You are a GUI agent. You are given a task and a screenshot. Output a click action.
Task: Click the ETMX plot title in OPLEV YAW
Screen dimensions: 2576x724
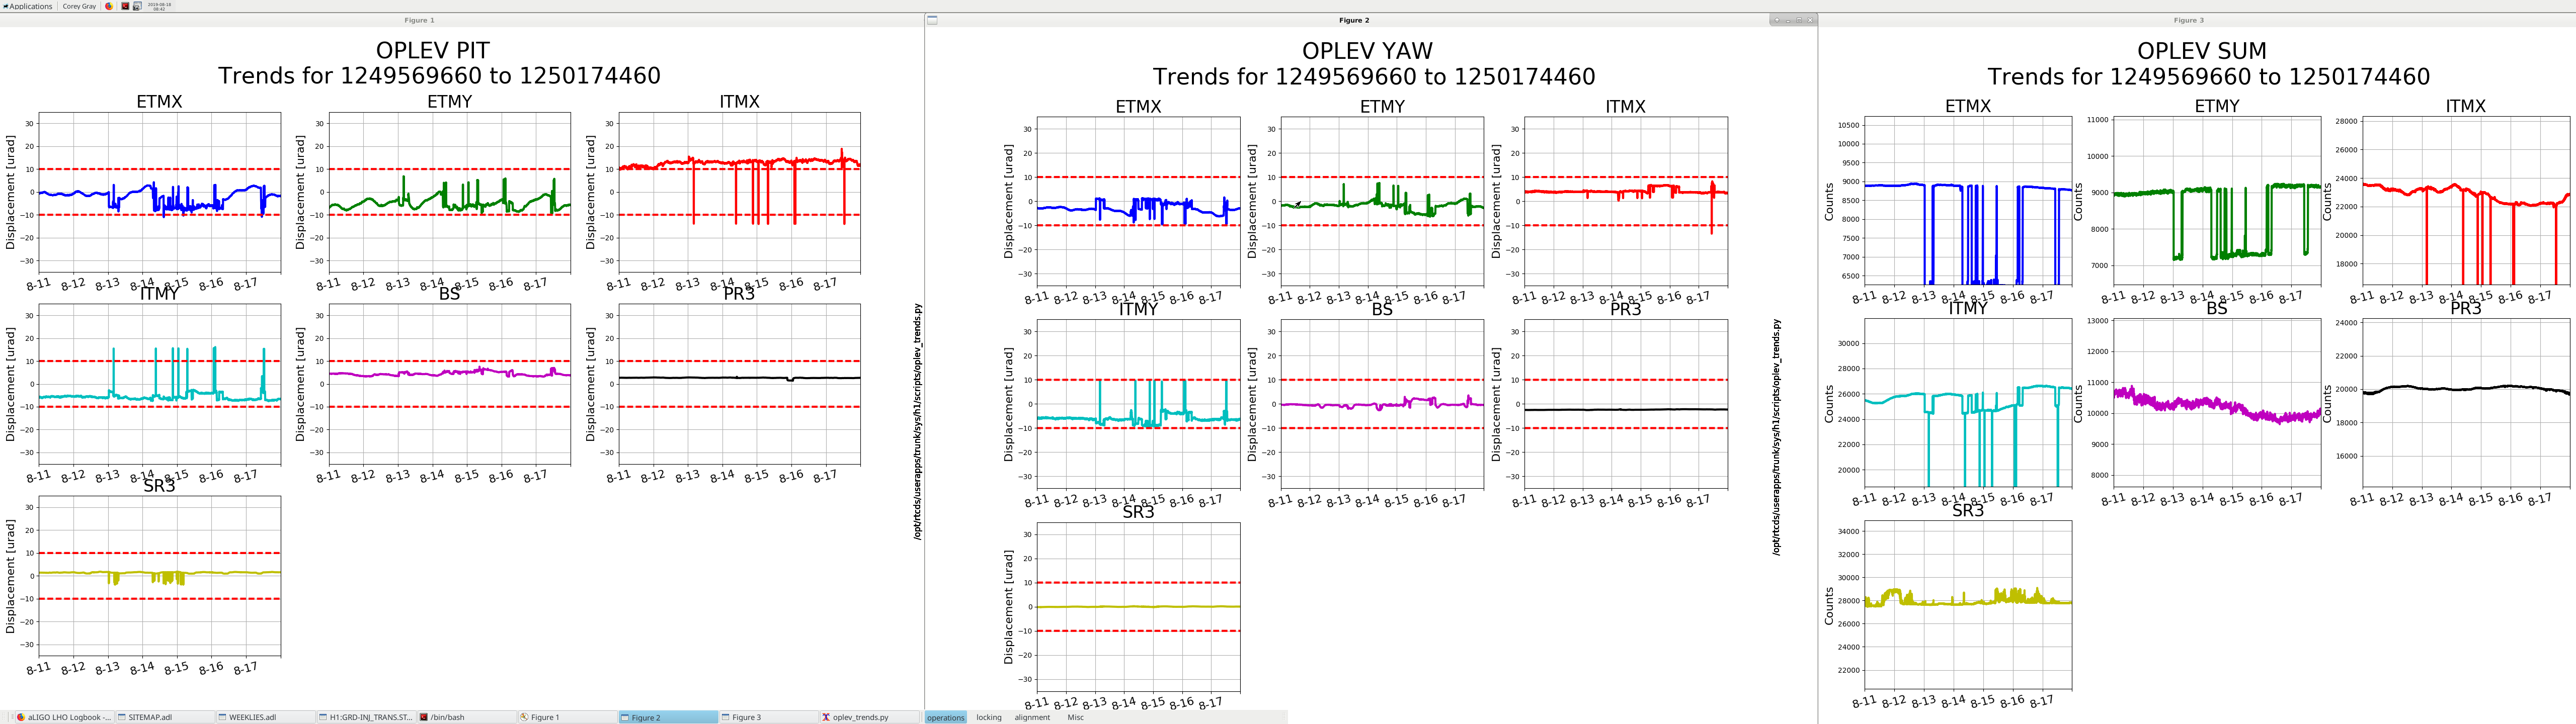1138,106
